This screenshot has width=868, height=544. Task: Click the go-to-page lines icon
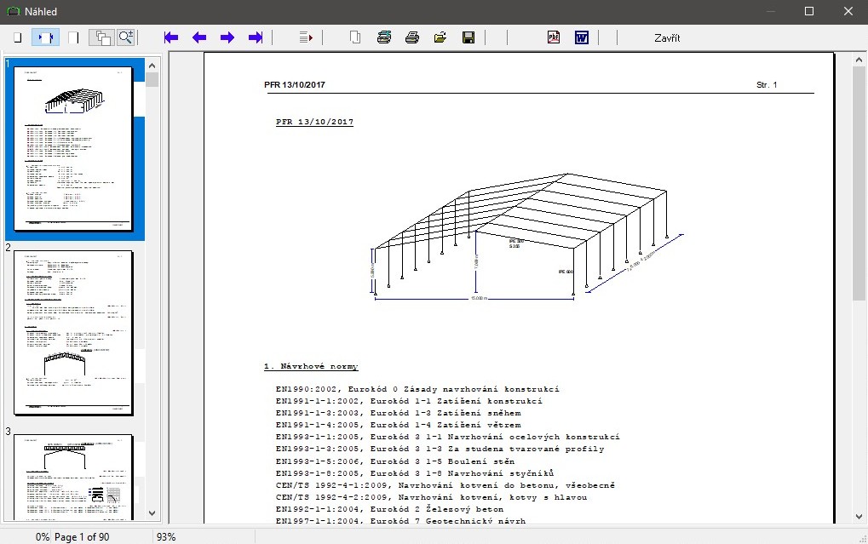[306, 37]
